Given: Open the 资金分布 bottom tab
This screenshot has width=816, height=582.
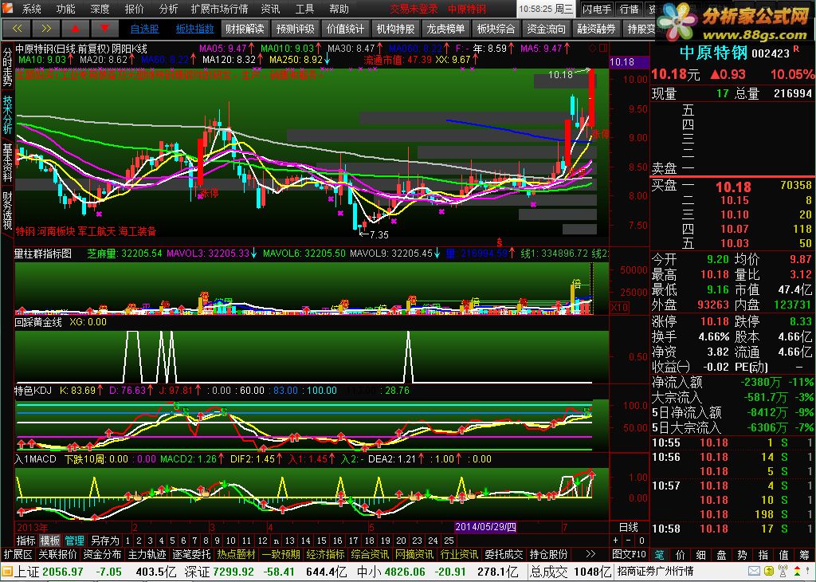Looking at the screenshot, I should click(x=102, y=554).
